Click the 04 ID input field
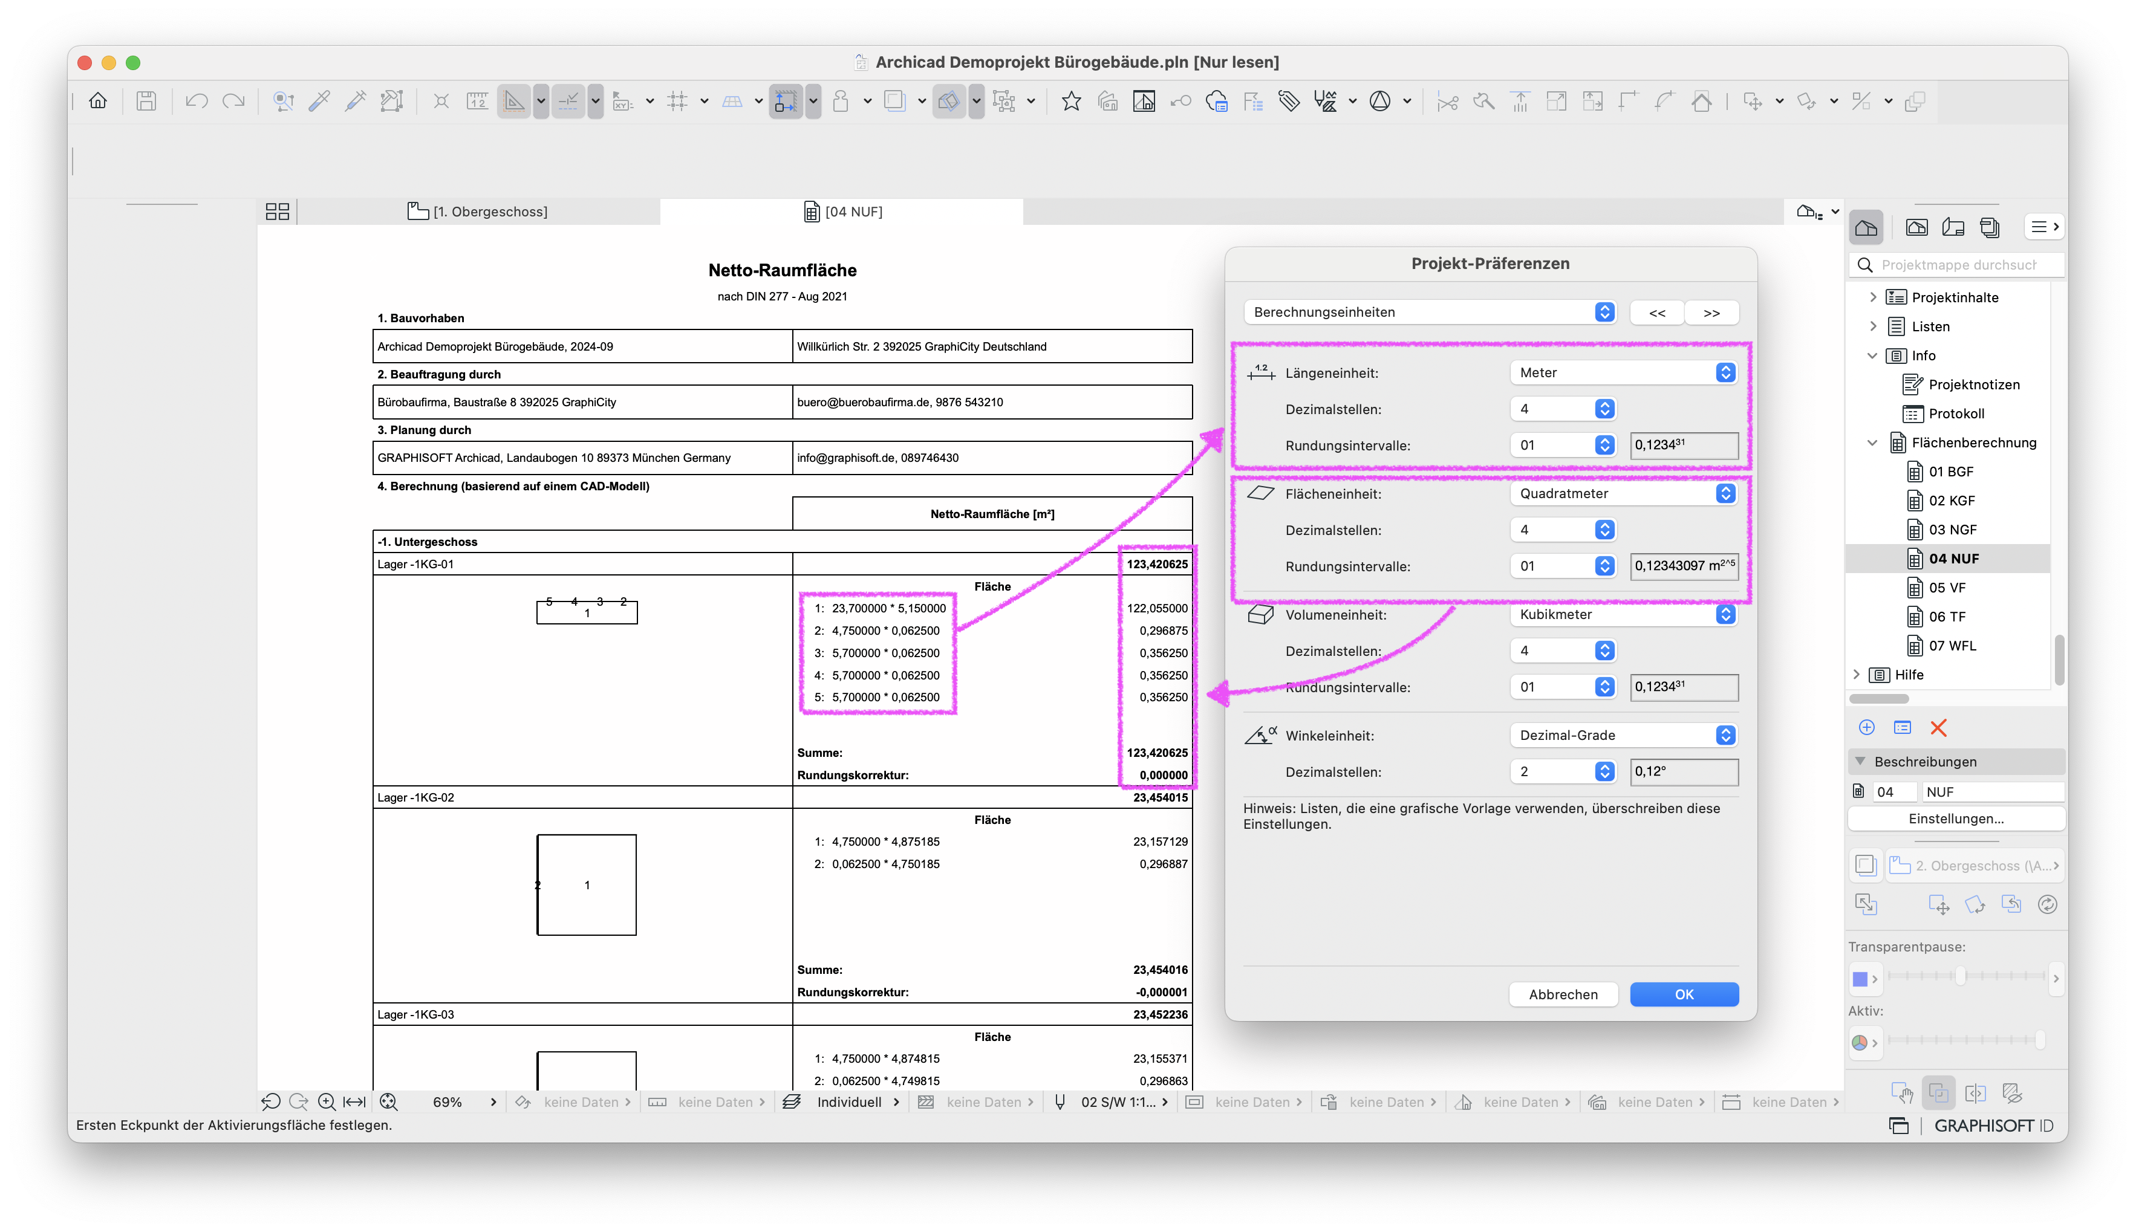Screen dimensions: 2136x1232 1893,792
